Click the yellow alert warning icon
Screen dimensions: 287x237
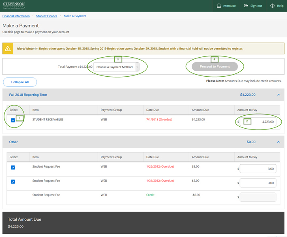click(x=8, y=49)
